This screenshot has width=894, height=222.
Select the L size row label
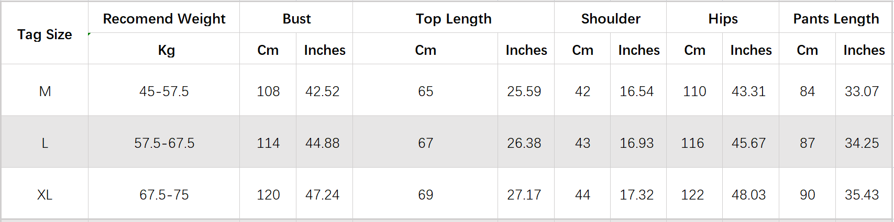tap(45, 143)
